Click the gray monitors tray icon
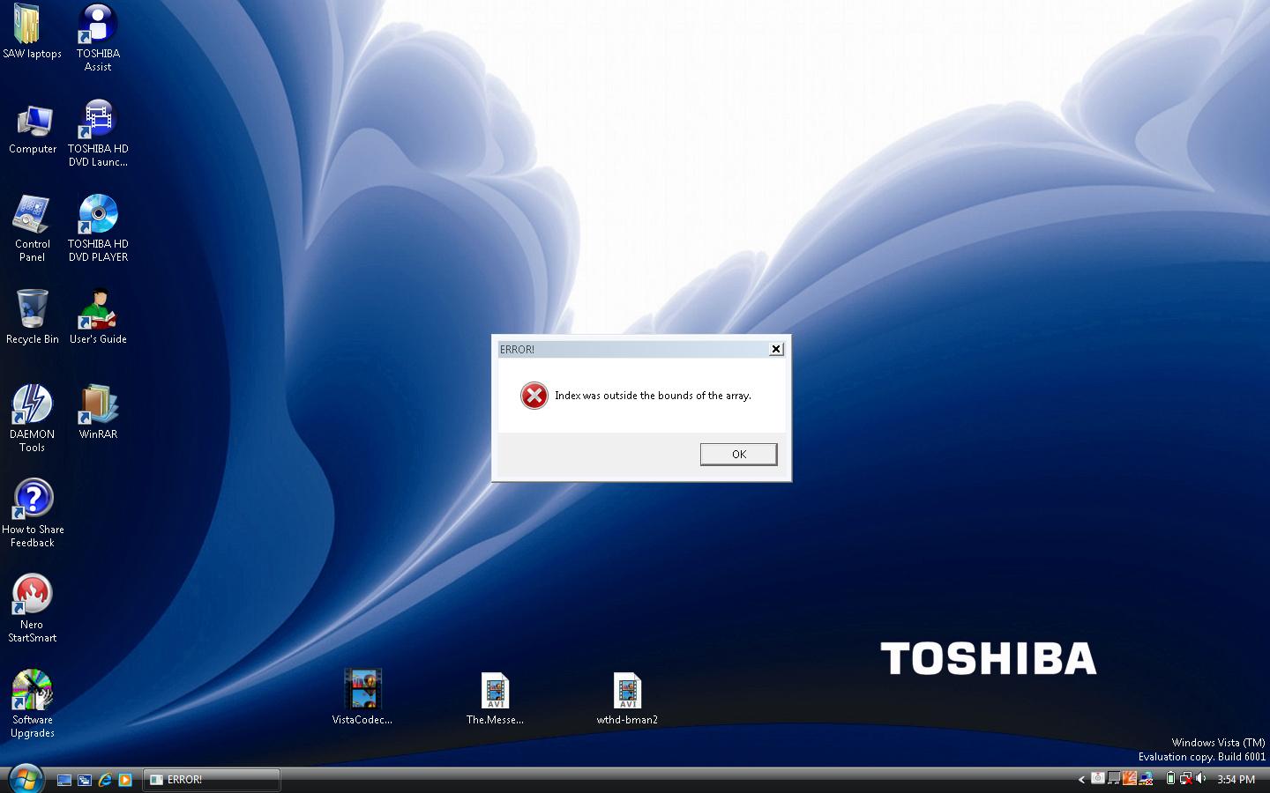Screen dimensions: 1270x793 click(x=1114, y=778)
